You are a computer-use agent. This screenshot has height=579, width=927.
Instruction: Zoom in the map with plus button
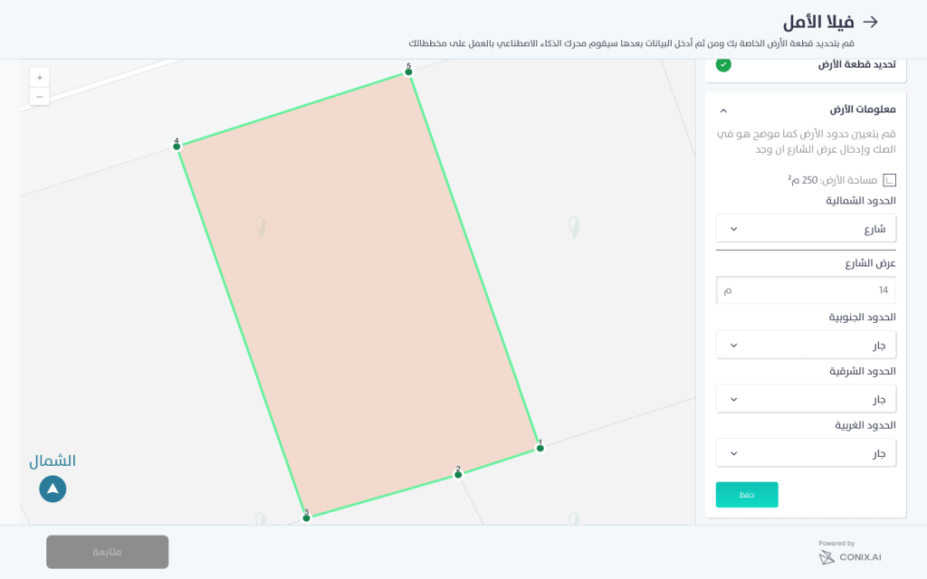click(x=39, y=78)
